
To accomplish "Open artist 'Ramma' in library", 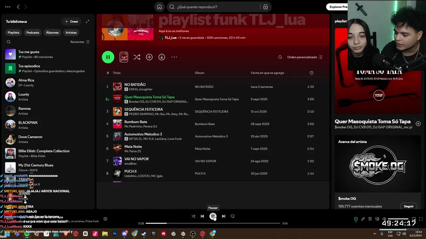I will tap(48, 111).
